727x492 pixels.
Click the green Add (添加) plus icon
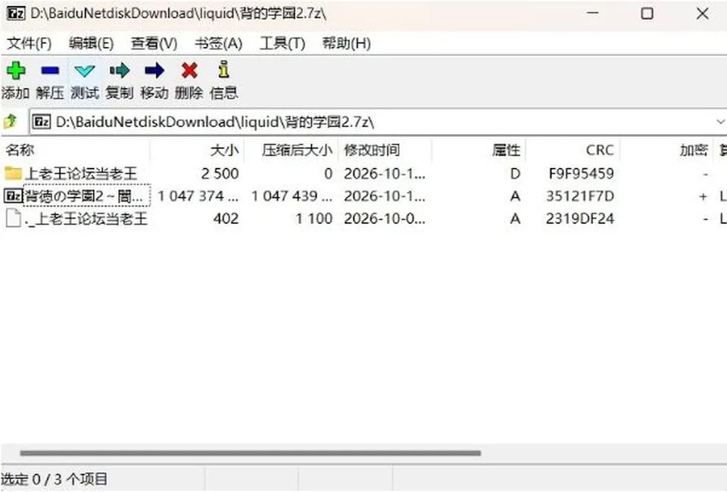pyautogui.click(x=16, y=71)
